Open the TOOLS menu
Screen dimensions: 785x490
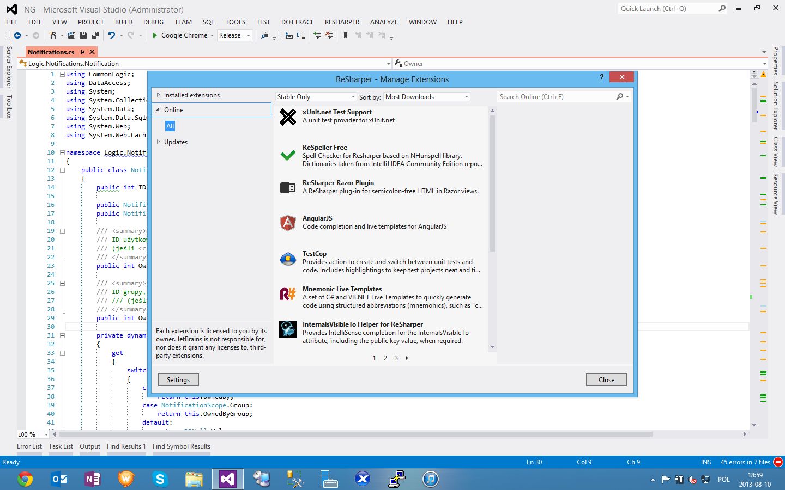[x=235, y=22]
